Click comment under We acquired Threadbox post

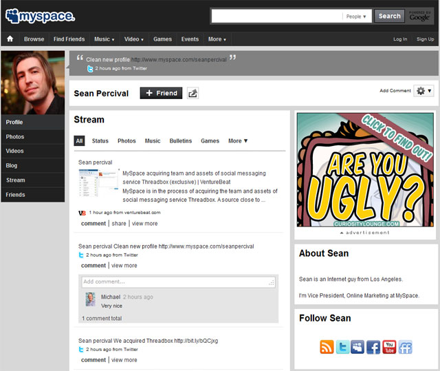[93, 360]
